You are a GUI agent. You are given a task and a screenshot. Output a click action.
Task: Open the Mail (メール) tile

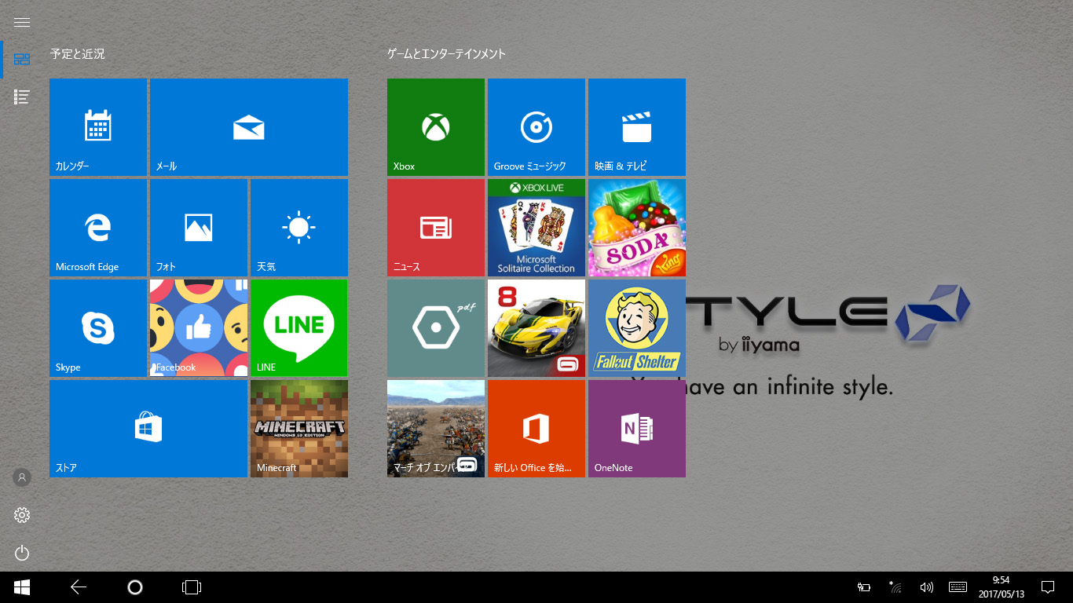pos(249,126)
